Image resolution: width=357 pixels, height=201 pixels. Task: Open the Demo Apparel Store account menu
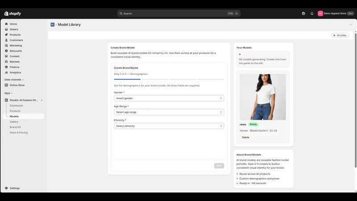(336, 13)
